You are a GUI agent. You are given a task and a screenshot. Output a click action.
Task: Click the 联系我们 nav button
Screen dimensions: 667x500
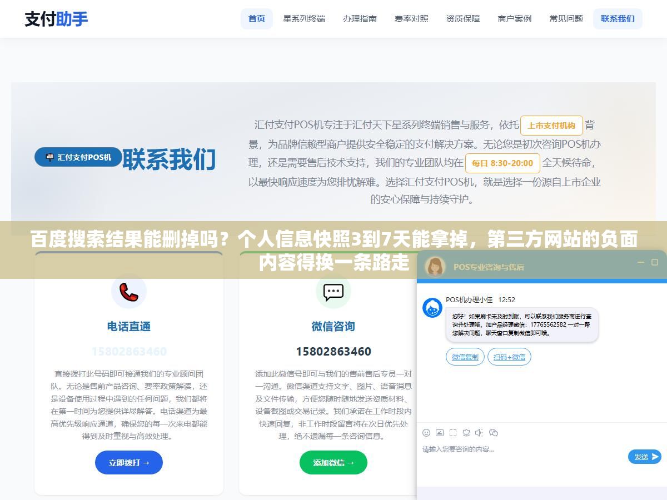[x=618, y=18]
